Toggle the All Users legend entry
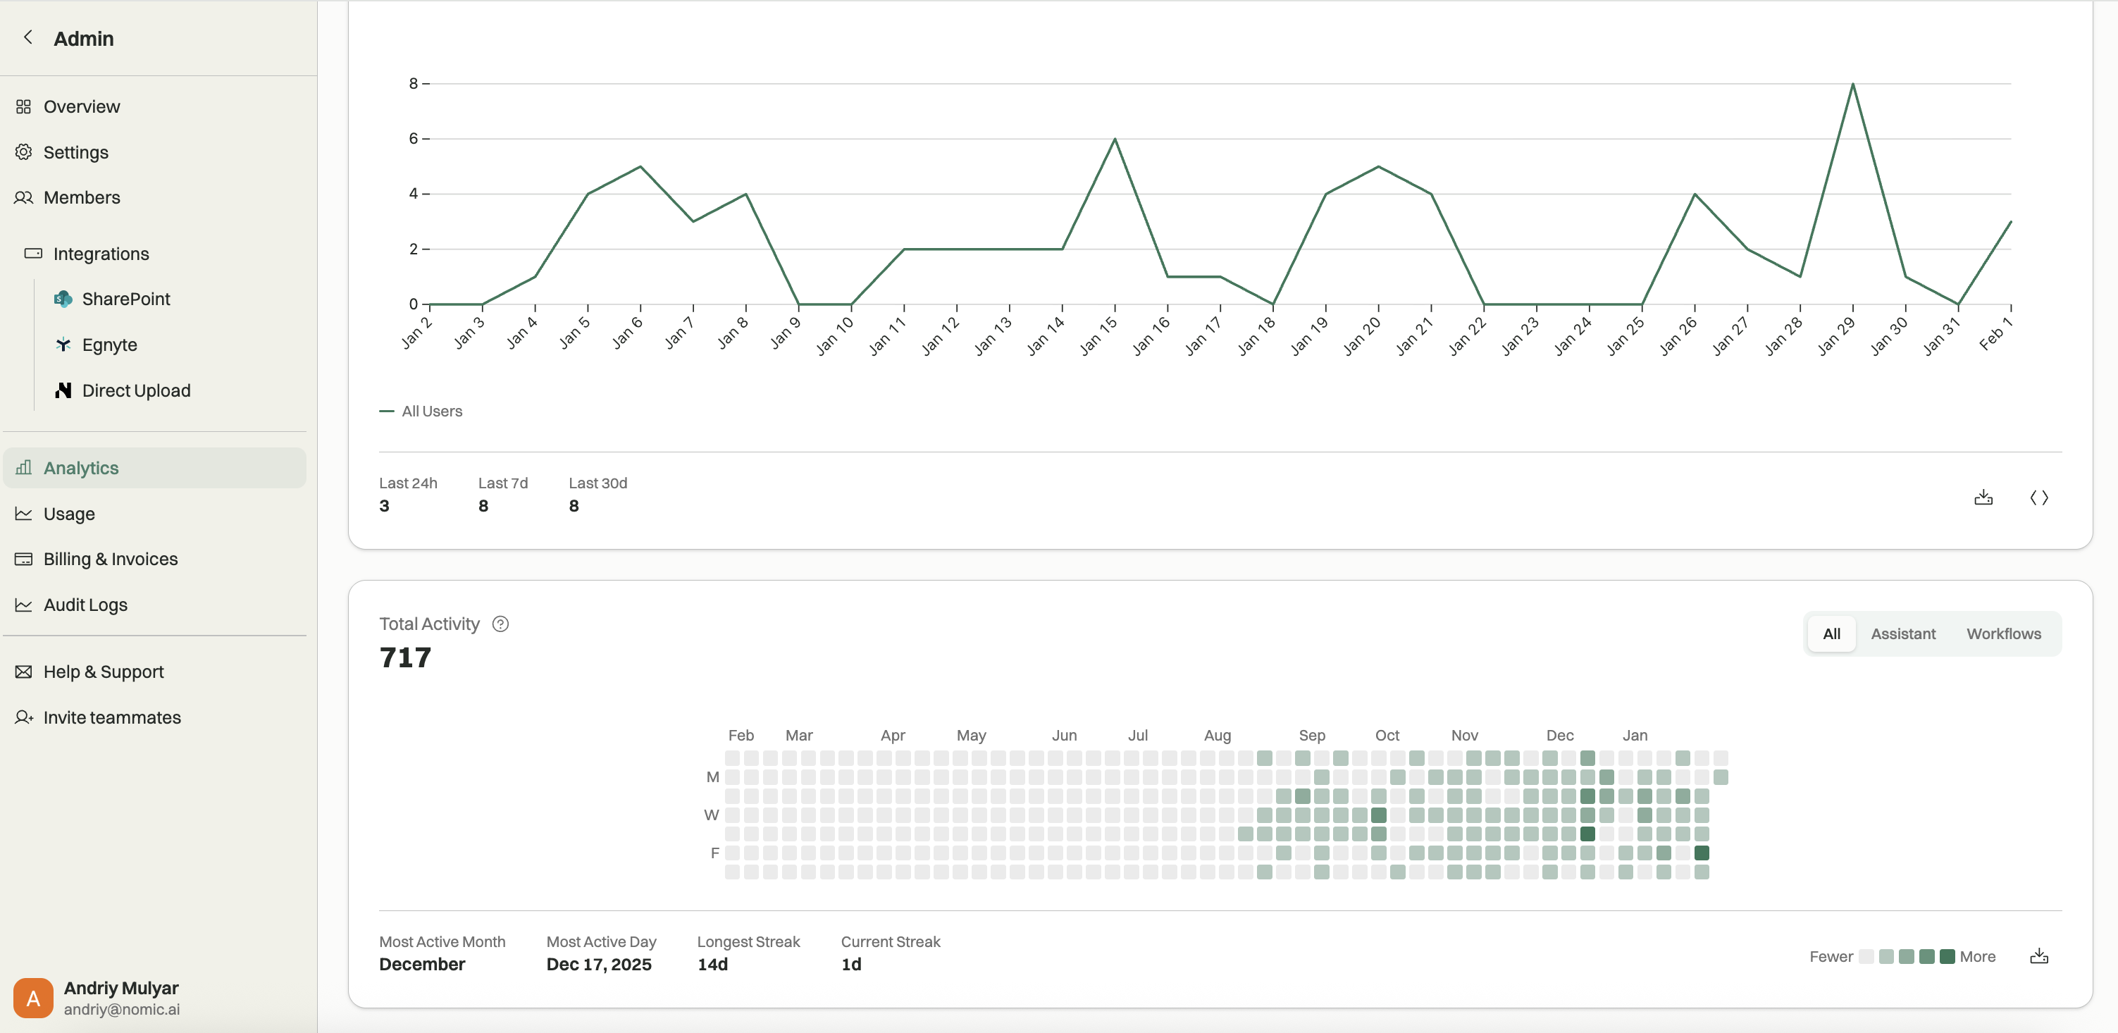The height and width of the screenshot is (1033, 2118). (421, 412)
